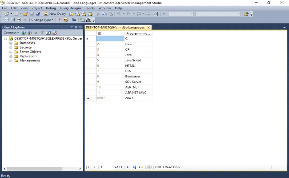Screen dimensions: 289x178
Task: Click the Database Engine Query icon
Action: click(x=71, y=14)
